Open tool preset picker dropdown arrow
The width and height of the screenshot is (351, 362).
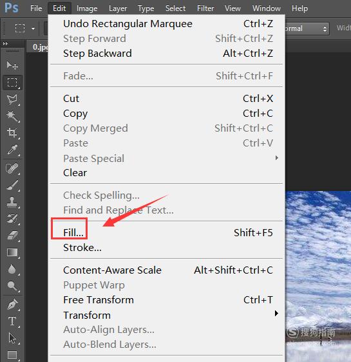(33, 28)
